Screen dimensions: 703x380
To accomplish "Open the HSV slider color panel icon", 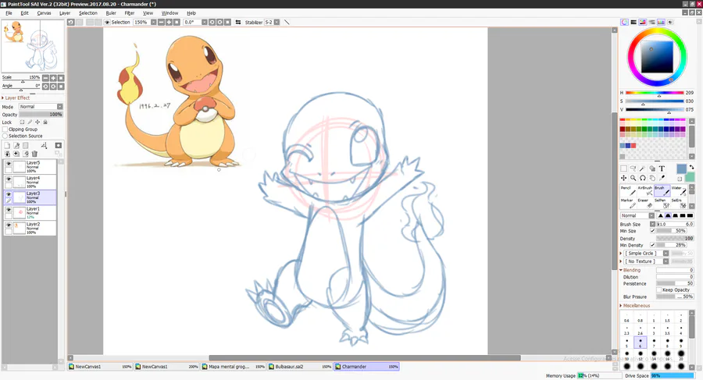I will tap(643, 22).
